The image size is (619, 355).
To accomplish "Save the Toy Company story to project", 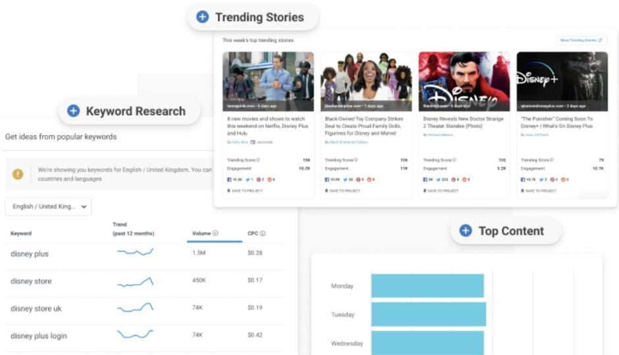I will [x=342, y=191].
